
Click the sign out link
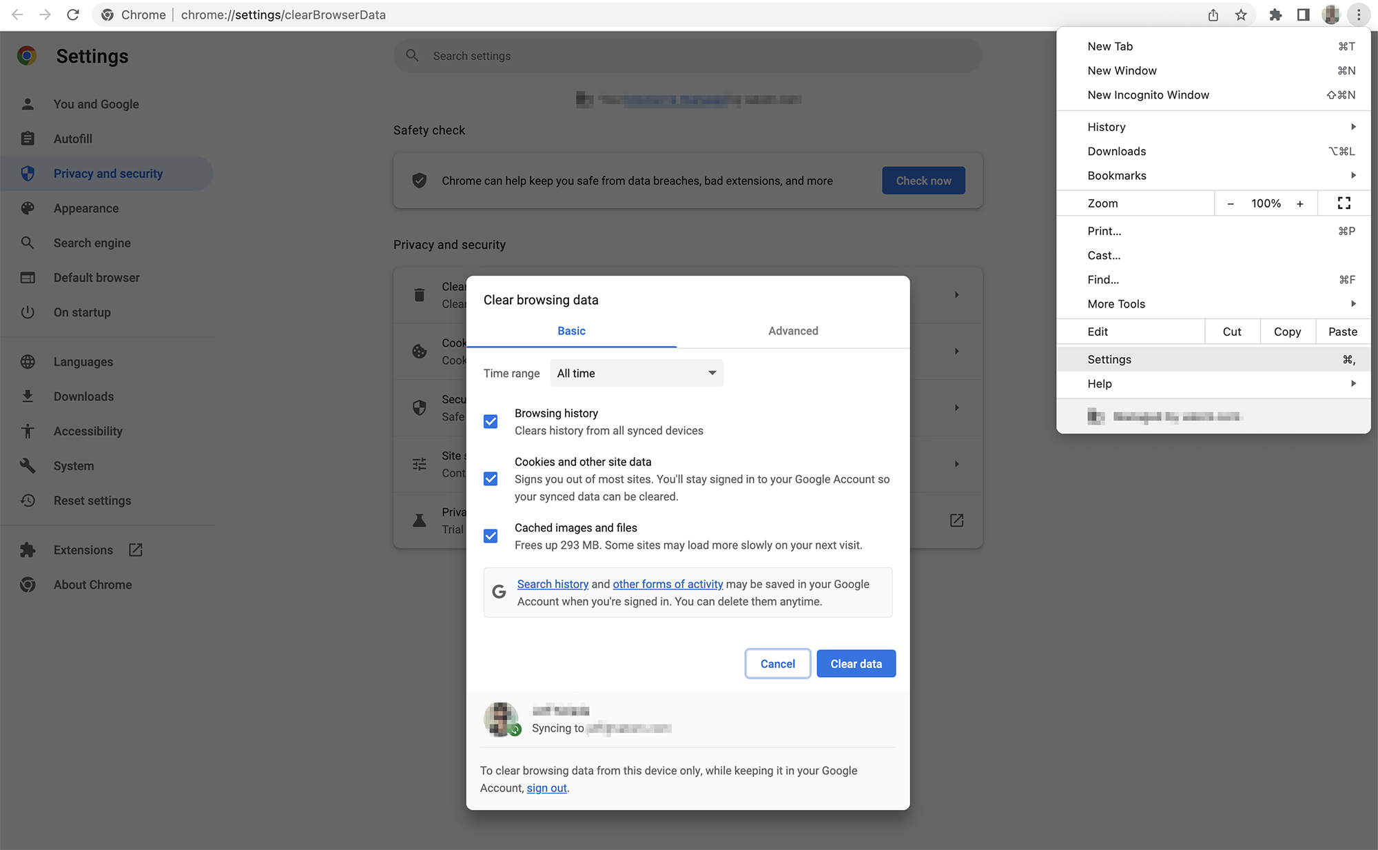click(546, 788)
